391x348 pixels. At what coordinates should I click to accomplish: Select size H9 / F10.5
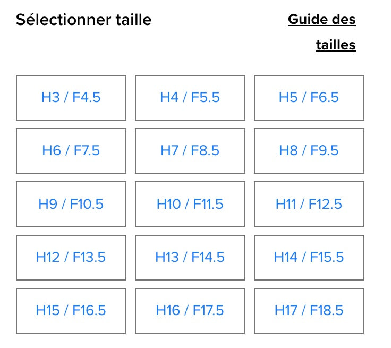(x=71, y=204)
